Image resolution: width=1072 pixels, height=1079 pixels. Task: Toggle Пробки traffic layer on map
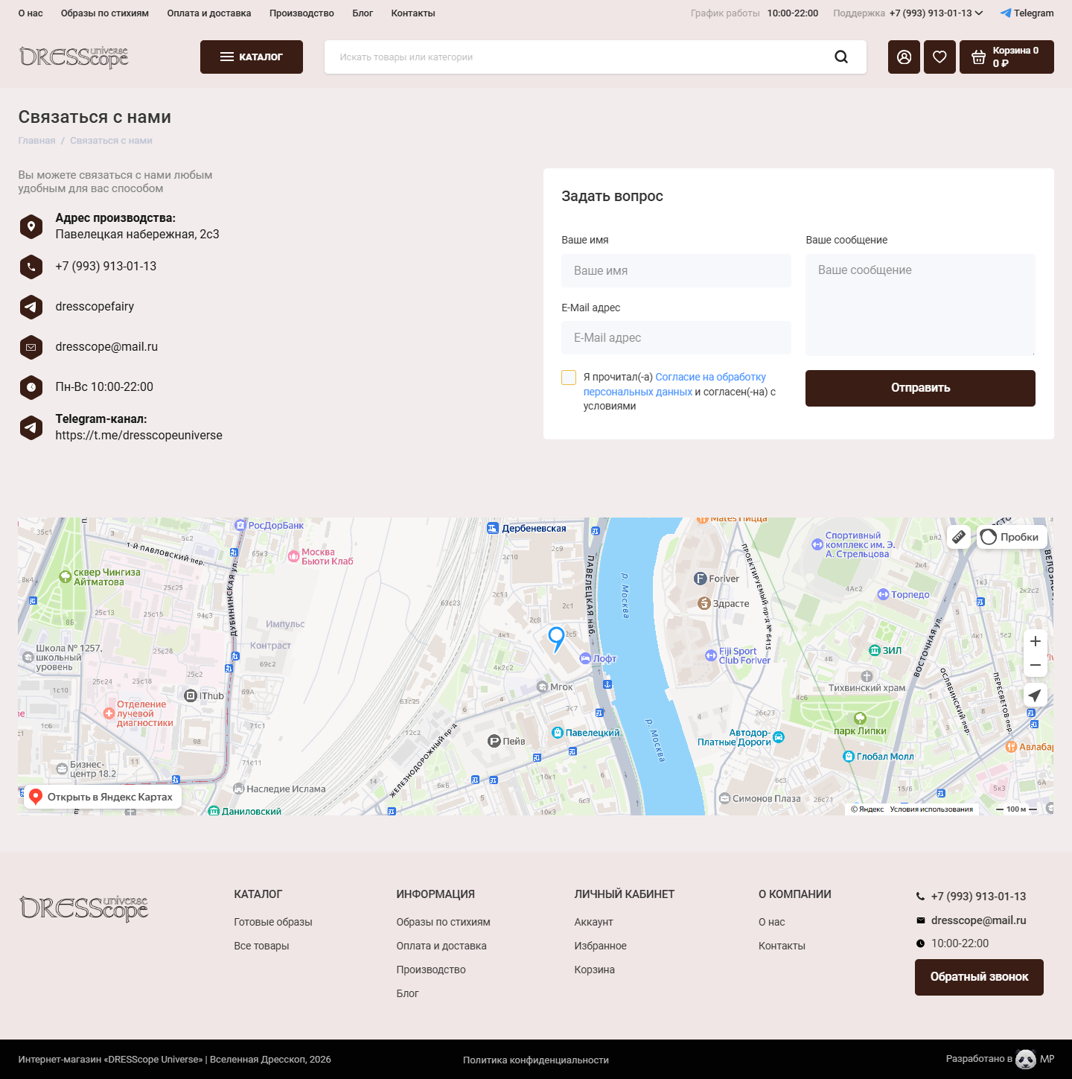point(1012,537)
